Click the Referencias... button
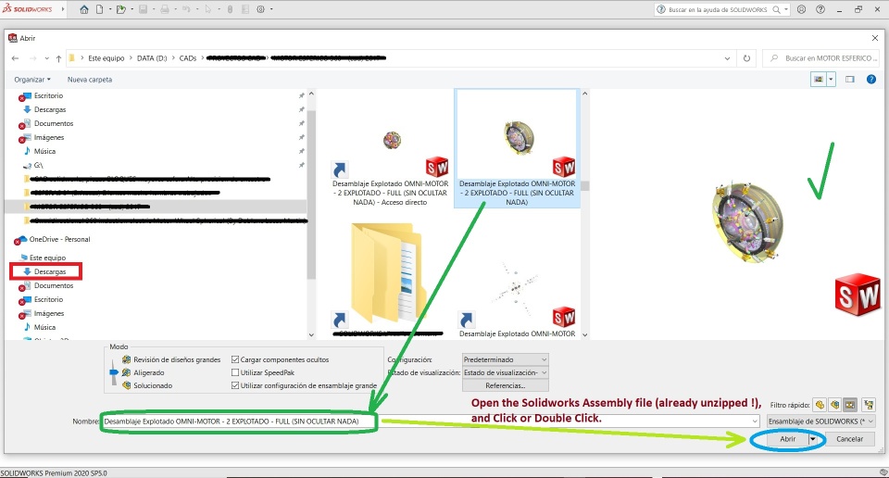Screen dimensions: 889x478 506,385
